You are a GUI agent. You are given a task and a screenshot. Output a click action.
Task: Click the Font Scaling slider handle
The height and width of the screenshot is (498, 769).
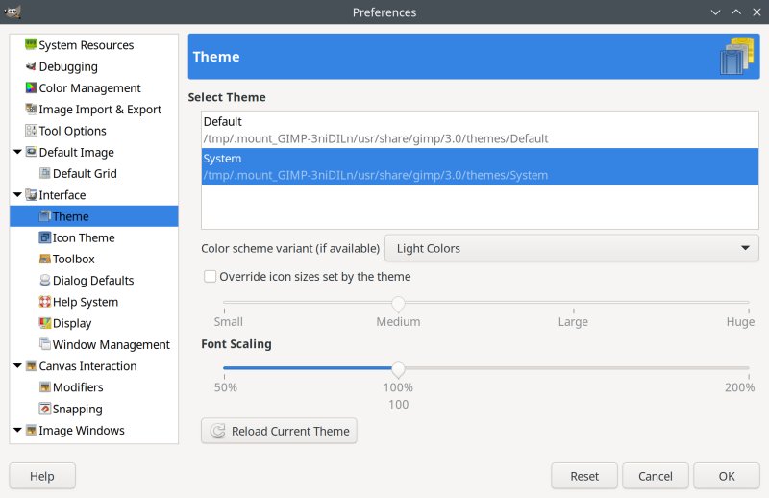[398, 369]
